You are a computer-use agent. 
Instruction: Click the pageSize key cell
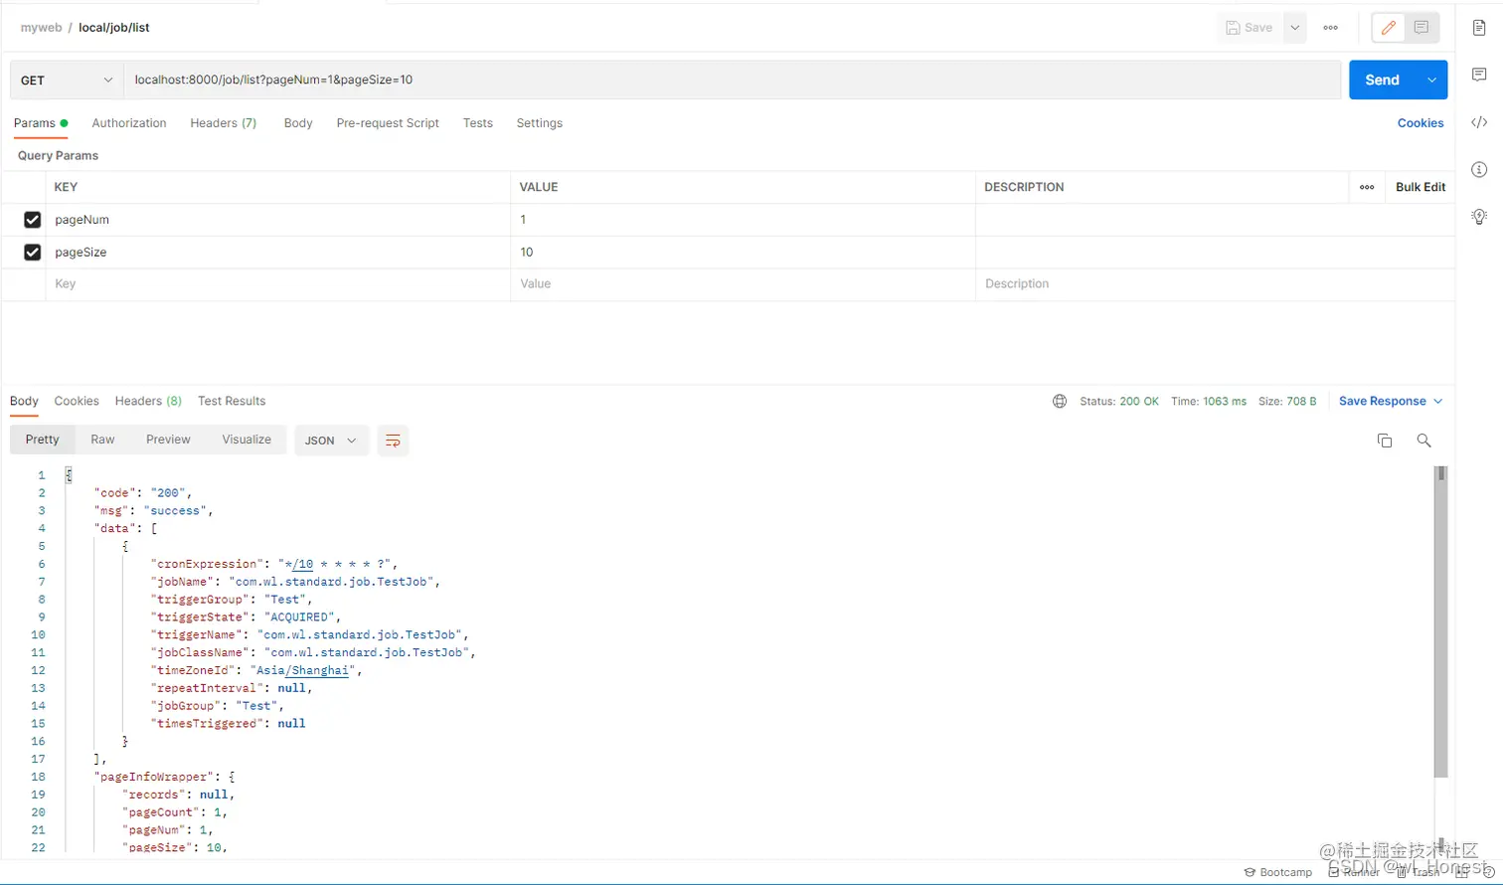278,253
